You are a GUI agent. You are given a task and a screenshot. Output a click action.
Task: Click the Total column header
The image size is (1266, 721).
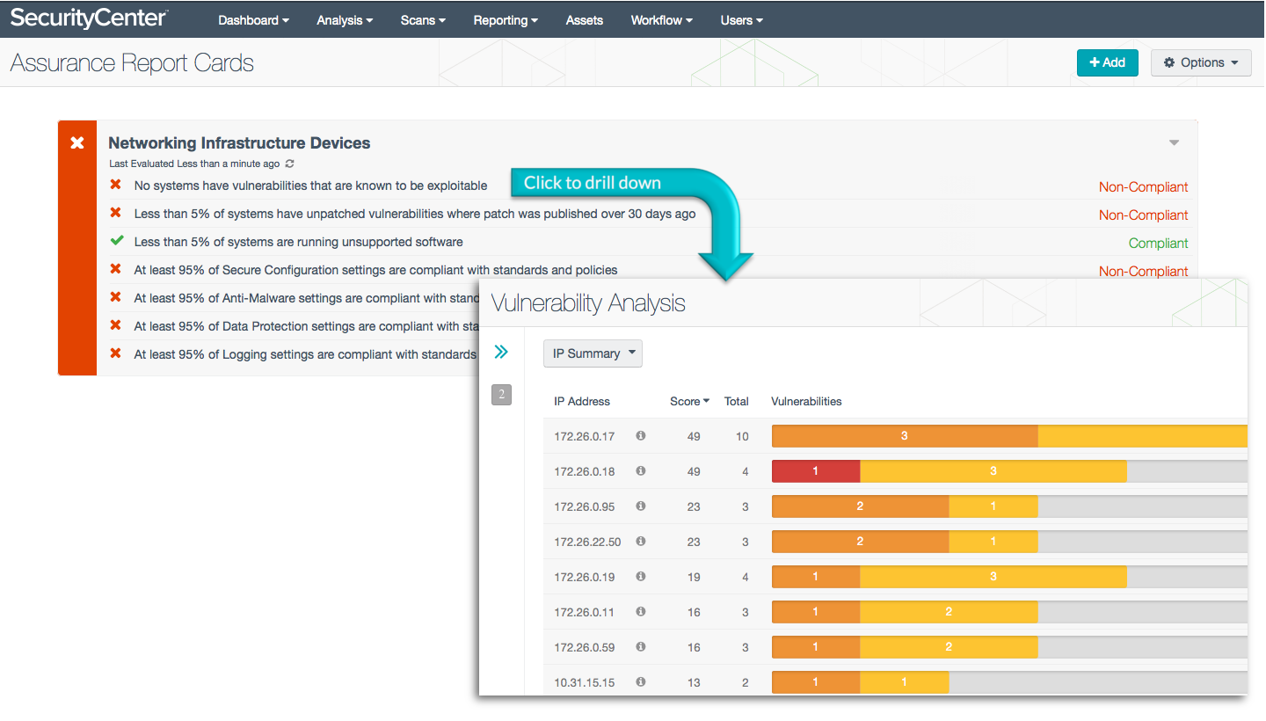click(737, 401)
